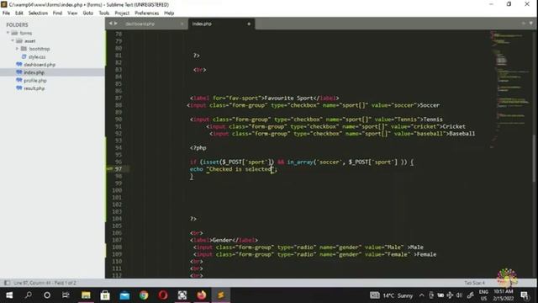Click the unsaved dot on index.php tab
The width and height of the screenshot is (538, 303).
pyautogui.click(x=249, y=24)
